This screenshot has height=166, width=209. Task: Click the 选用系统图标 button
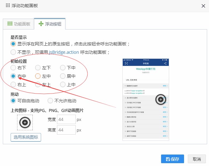point(26,137)
